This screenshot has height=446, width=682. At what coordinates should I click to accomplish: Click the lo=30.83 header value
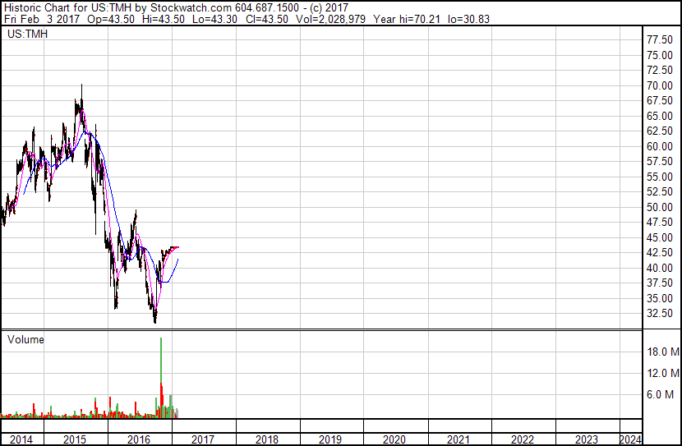(469, 19)
